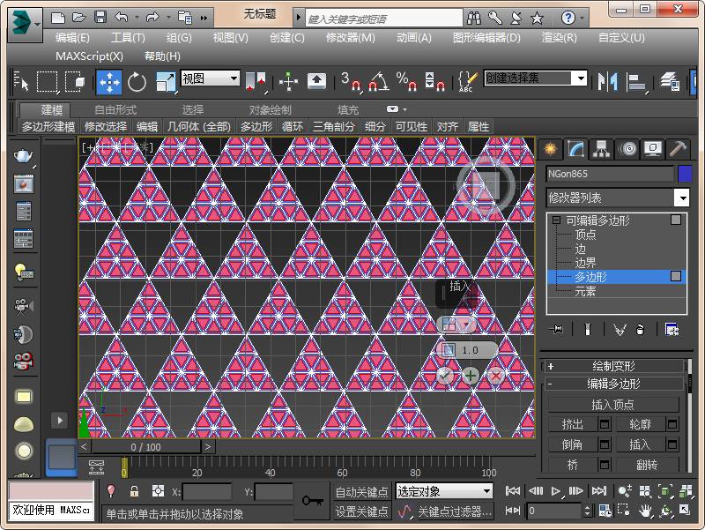Toggle 3D Snaps
Screen dimensions: 705x530
click(351, 82)
